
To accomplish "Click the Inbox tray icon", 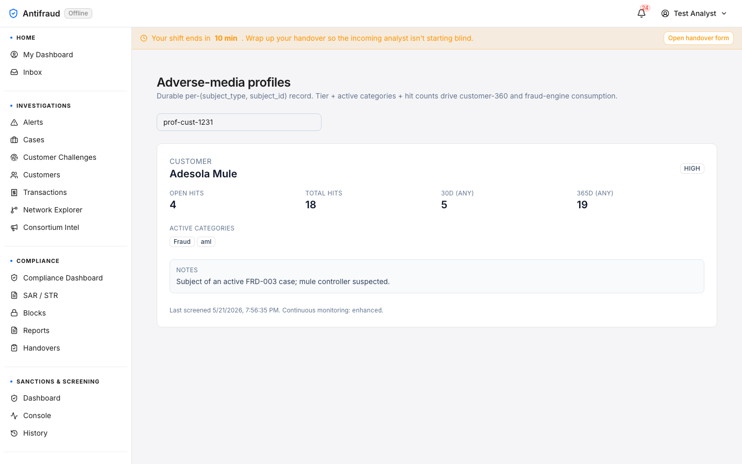I will click(14, 72).
